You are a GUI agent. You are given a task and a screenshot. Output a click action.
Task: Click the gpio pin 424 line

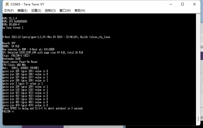(25, 105)
